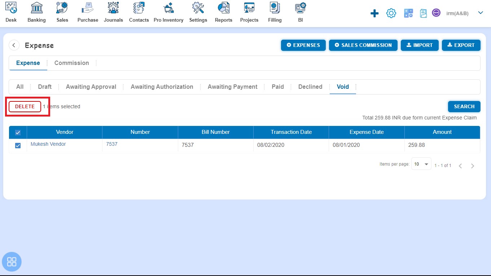The height and width of the screenshot is (276, 491).
Task: Click the '1 - 1 of 1' pagination text
Action: tap(443, 166)
